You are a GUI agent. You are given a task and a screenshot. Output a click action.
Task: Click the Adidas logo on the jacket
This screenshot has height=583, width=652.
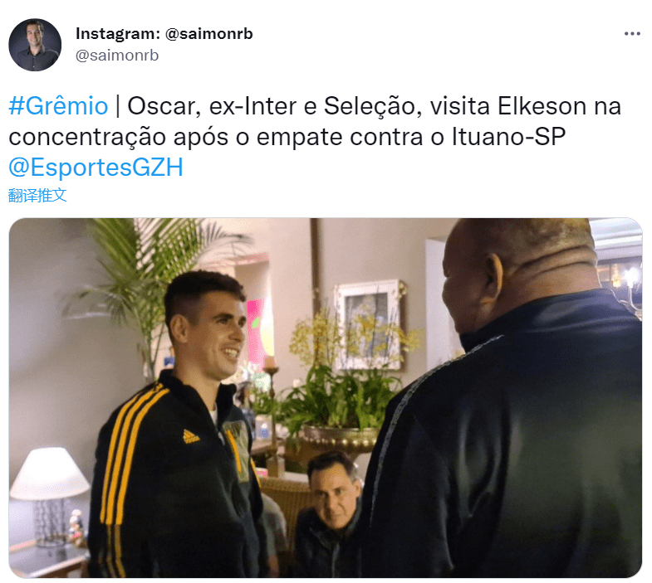point(191,436)
